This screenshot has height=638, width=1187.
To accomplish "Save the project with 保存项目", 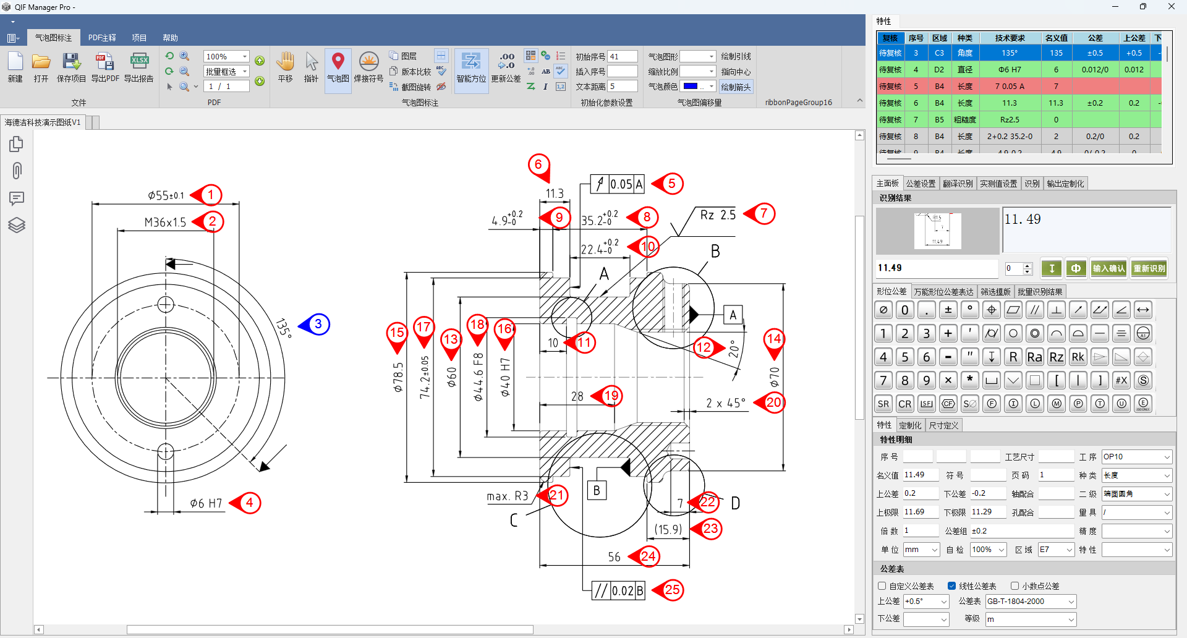I will [x=71, y=67].
